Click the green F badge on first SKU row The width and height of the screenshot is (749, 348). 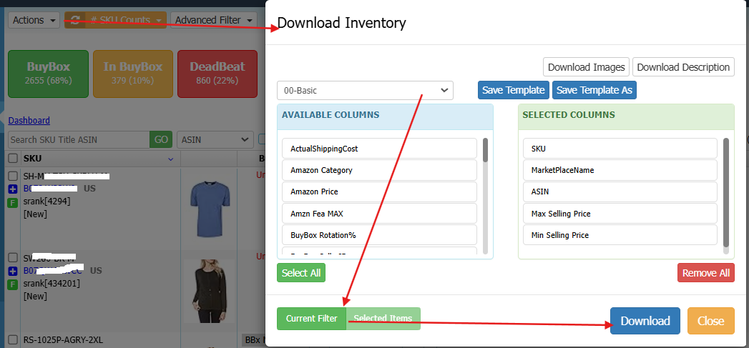click(13, 203)
